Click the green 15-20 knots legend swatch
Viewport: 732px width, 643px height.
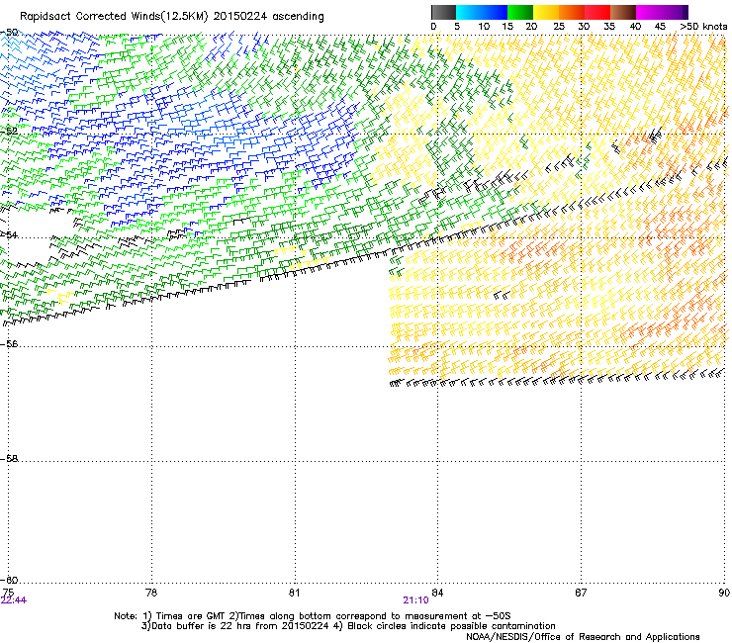pyautogui.click(x=520, y=12)
